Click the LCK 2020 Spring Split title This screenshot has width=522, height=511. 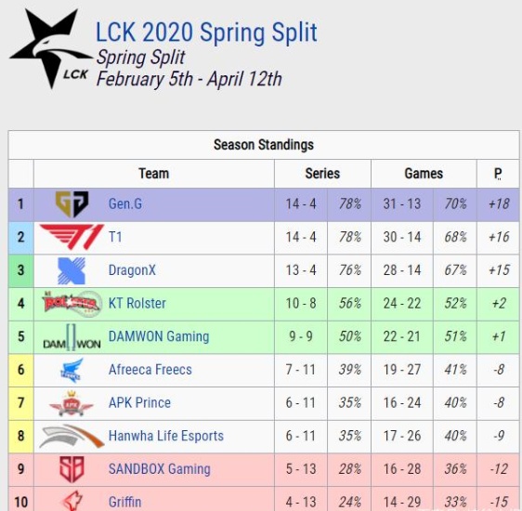point(206,33)
